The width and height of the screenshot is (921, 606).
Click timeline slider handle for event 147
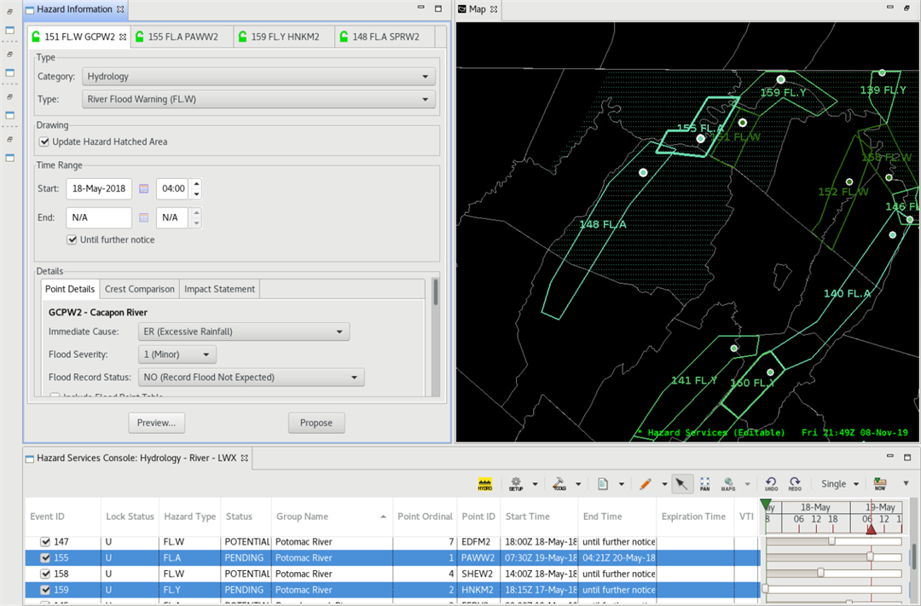tap(831, 541)
